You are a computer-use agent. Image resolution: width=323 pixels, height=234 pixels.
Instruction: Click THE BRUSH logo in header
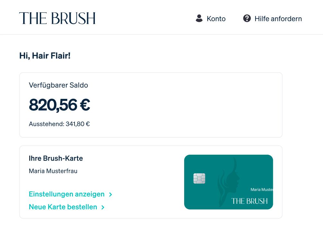coord(57,18)
